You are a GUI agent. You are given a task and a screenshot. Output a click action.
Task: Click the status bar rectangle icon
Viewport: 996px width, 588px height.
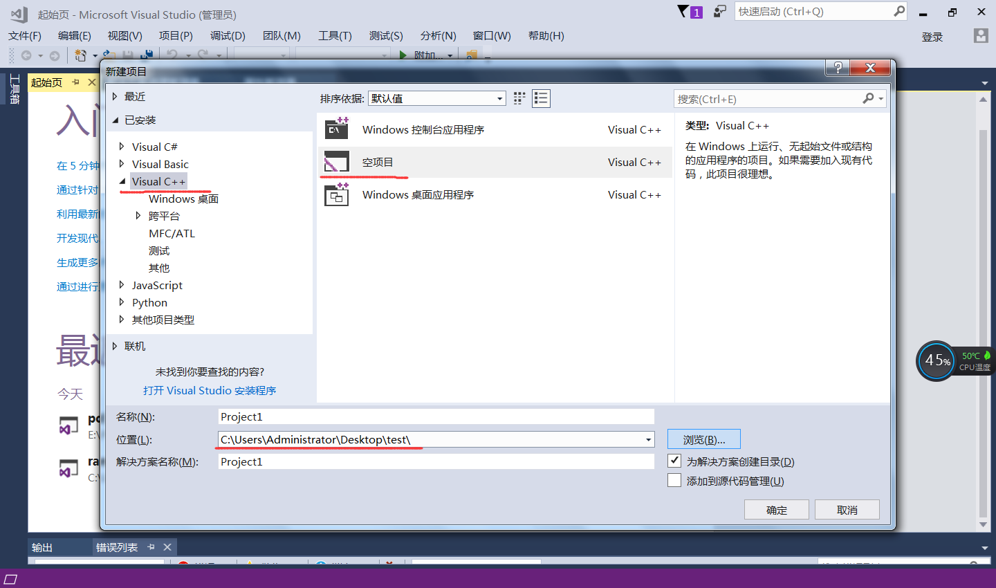(10, 578)
